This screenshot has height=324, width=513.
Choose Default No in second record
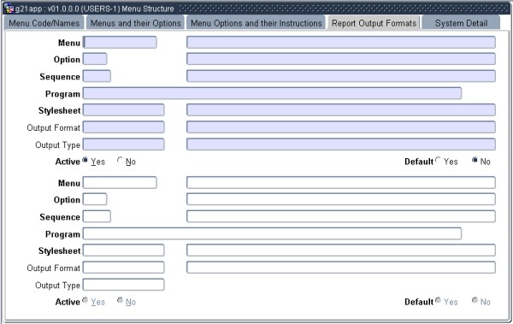click(475, 300)
